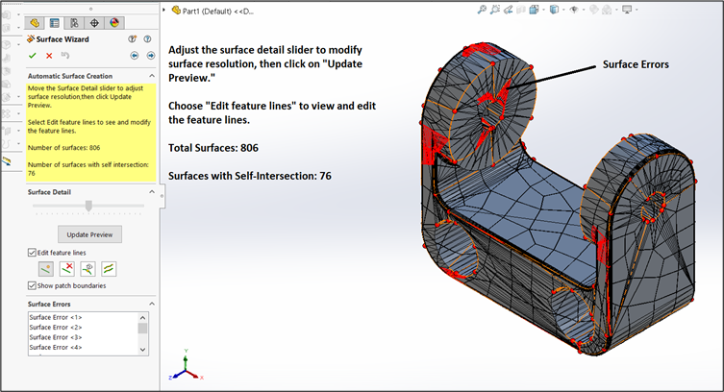Select the relax feature line tool
The image size is (724, 392).
[109, 268]
